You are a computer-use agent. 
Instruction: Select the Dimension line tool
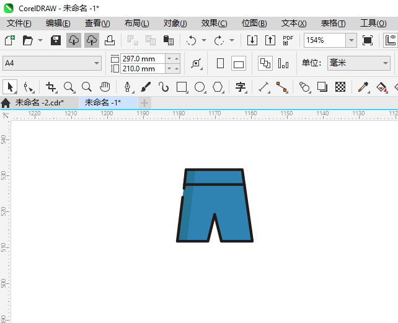[x=264, y=87]
